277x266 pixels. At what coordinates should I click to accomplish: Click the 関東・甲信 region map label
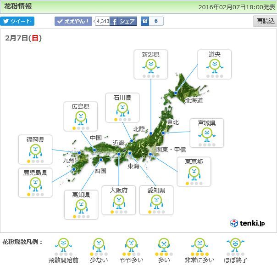pyautogui.click(x=171, y=150)
